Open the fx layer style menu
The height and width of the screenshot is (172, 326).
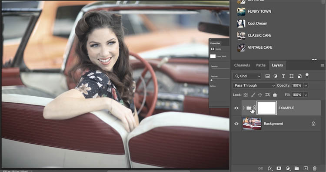point(270,168)
